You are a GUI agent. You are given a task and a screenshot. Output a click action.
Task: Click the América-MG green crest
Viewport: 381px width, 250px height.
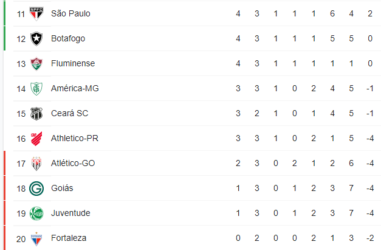click(36, 89)
